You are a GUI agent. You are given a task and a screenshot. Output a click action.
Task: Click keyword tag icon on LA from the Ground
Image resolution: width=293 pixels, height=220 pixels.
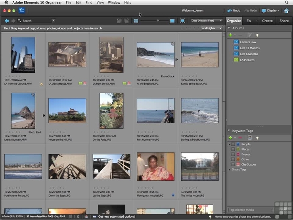click(42, 84)
